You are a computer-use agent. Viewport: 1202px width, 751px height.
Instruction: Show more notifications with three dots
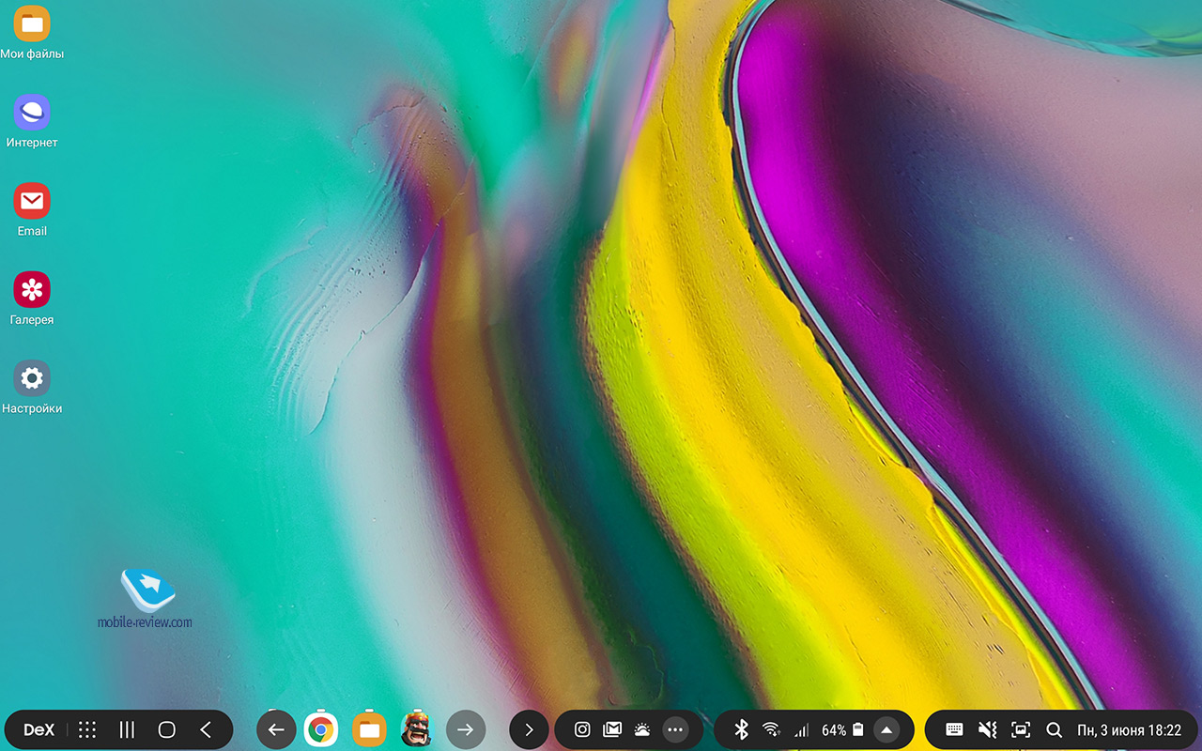click(675, 729)
